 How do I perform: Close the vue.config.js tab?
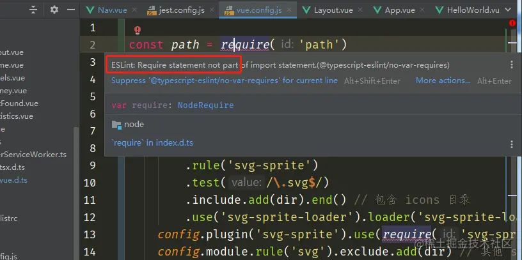click(289, 10)
